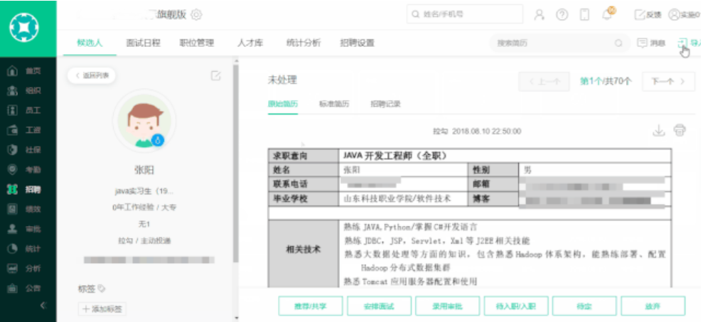
Task: Click the 添加标签 button
Action: point(102,309)
